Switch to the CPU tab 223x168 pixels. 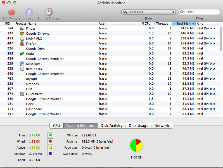coord(56,126)
